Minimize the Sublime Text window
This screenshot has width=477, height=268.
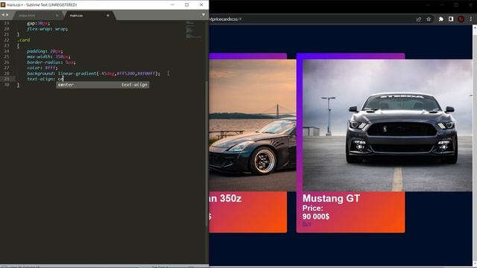tap(172, 5)
